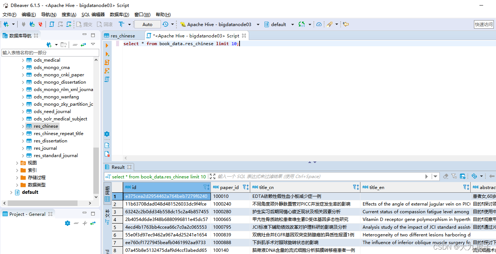Screen dimensions: 496x254
Task: Select the res_dissertation table
Action: (50, 141)
